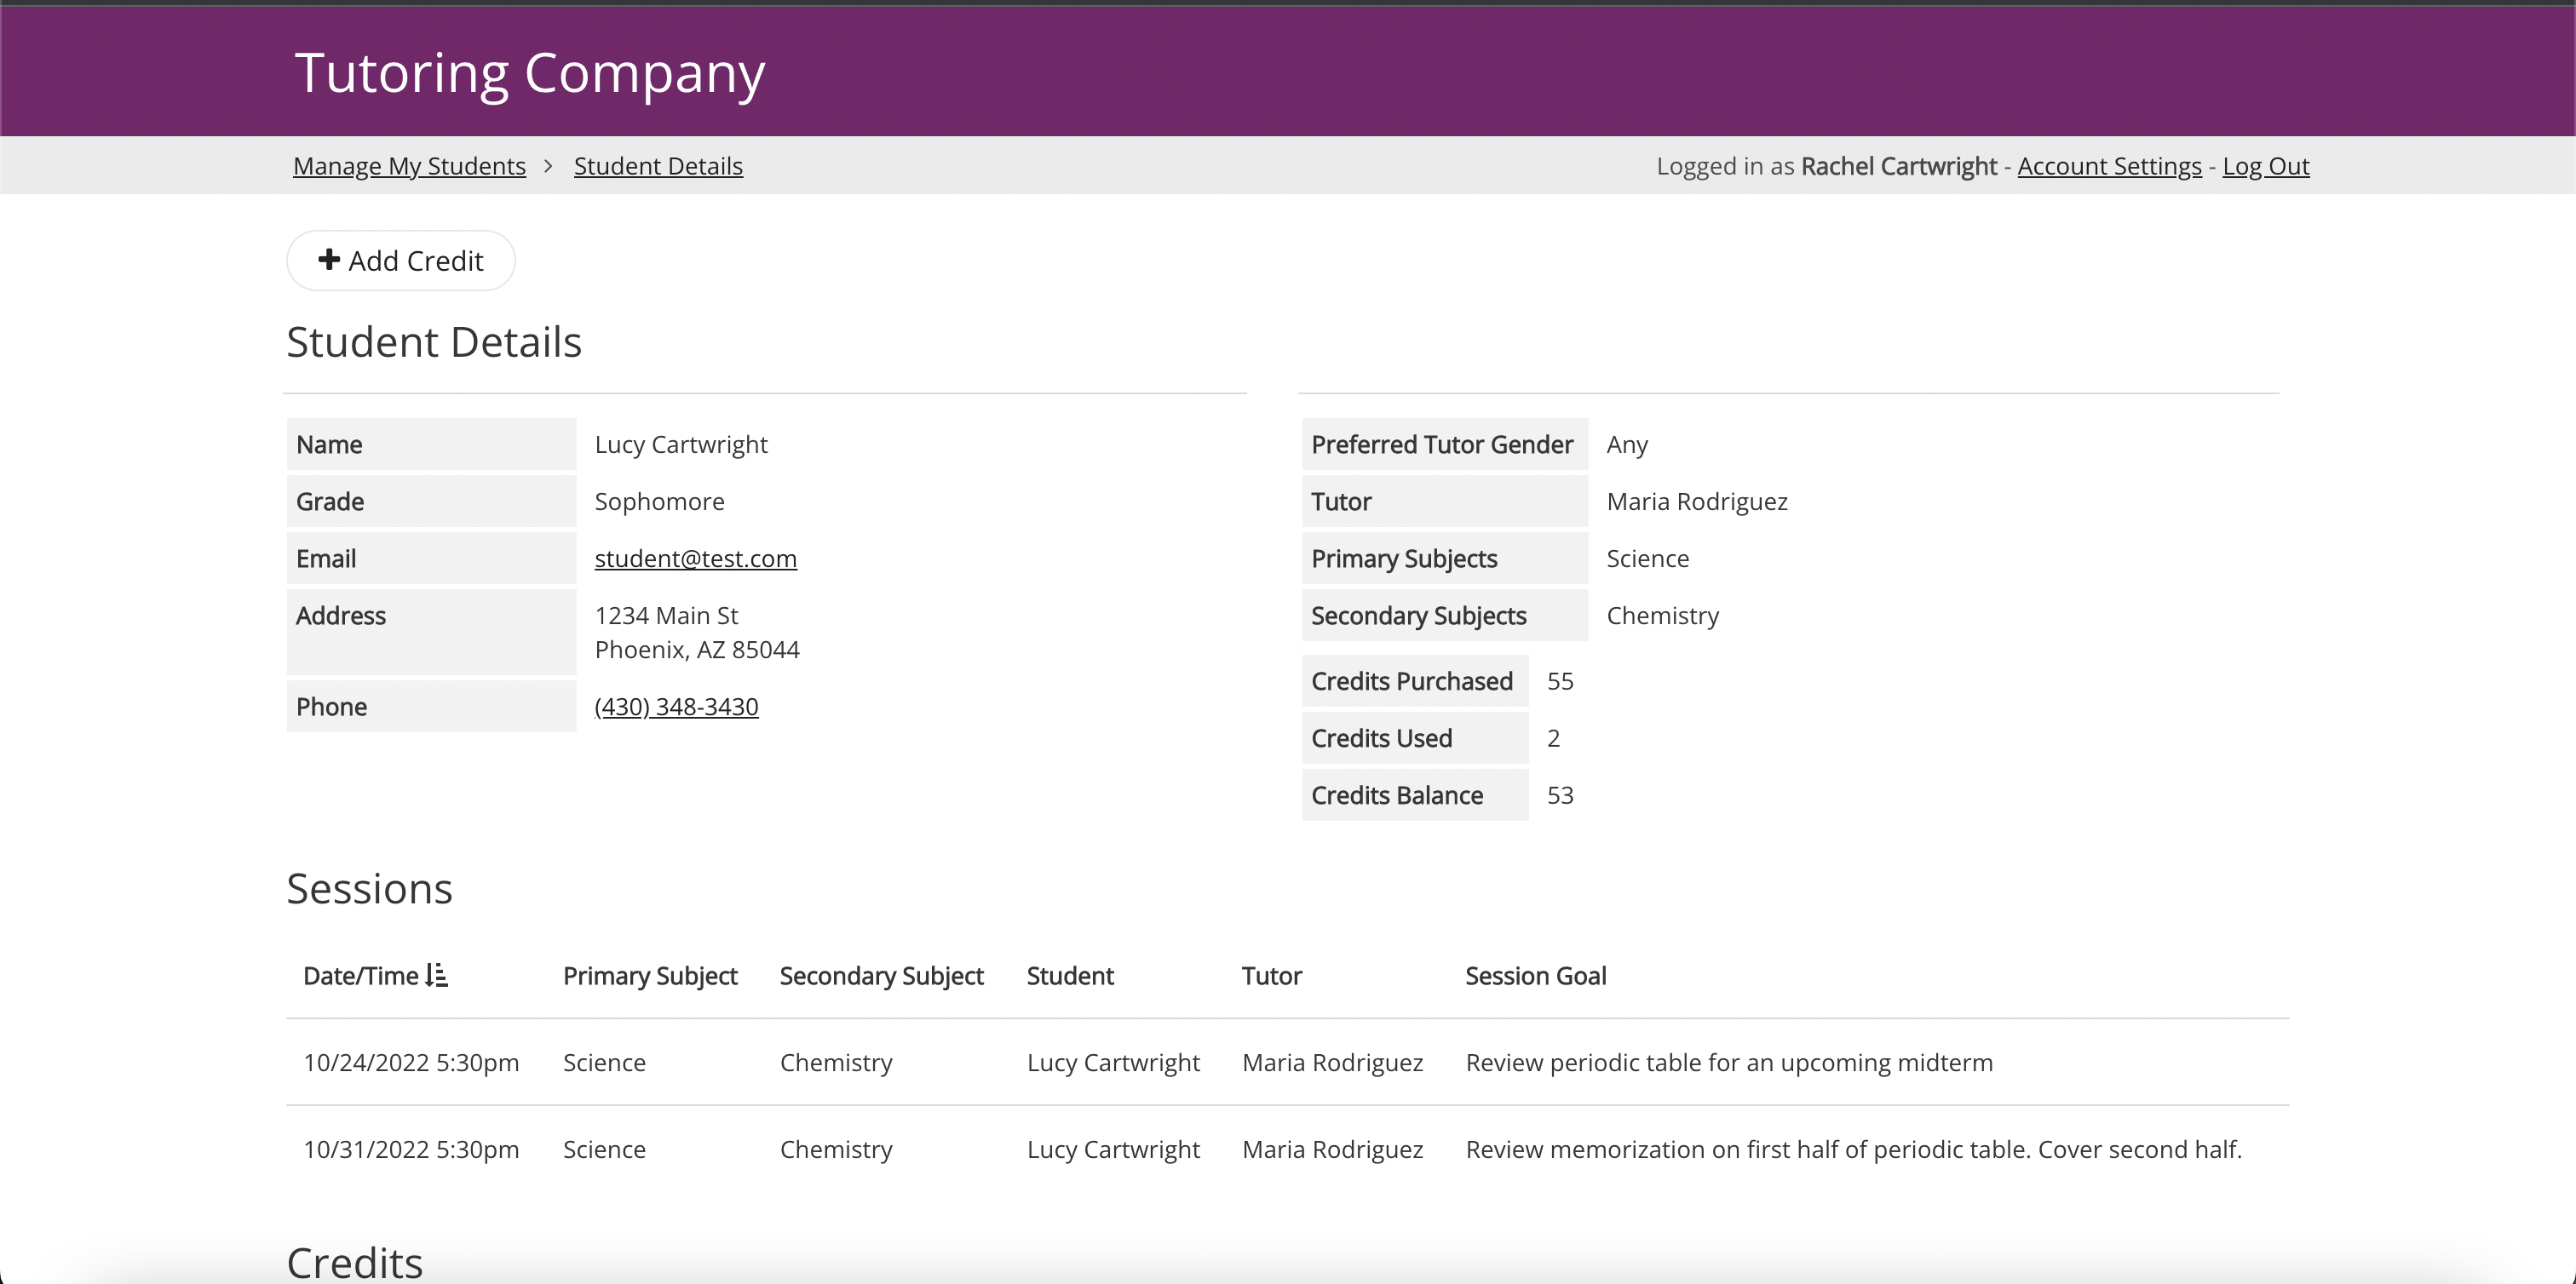
Task: Go to Account Settings
Action: (2109, 166)
